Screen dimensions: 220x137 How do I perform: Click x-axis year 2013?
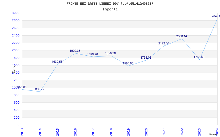click(22, 132)
